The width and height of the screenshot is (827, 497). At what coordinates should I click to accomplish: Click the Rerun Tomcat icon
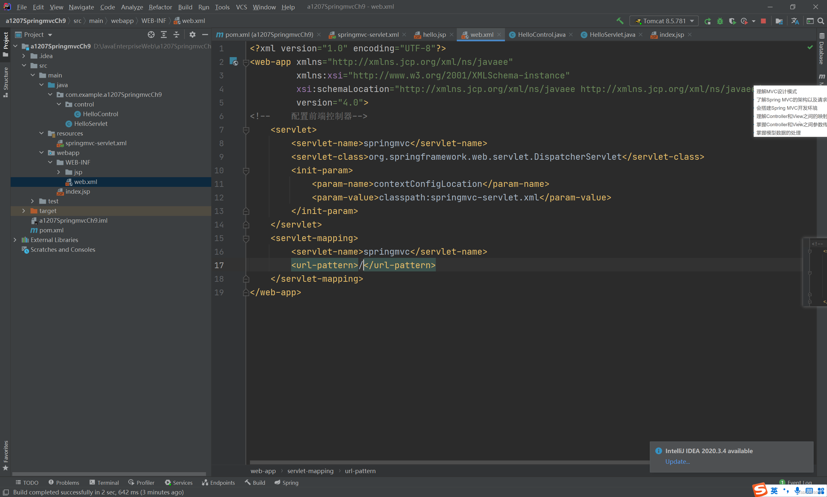[708, 21]
